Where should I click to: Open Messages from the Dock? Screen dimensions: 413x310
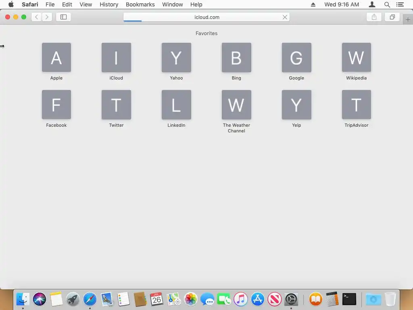pyautogui.click(x=207, y=299)
